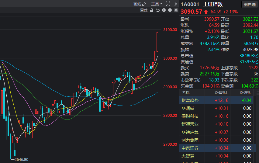Sort by the 涨幅%↓ column header
The image size is (259, 163).
point(221,92)
